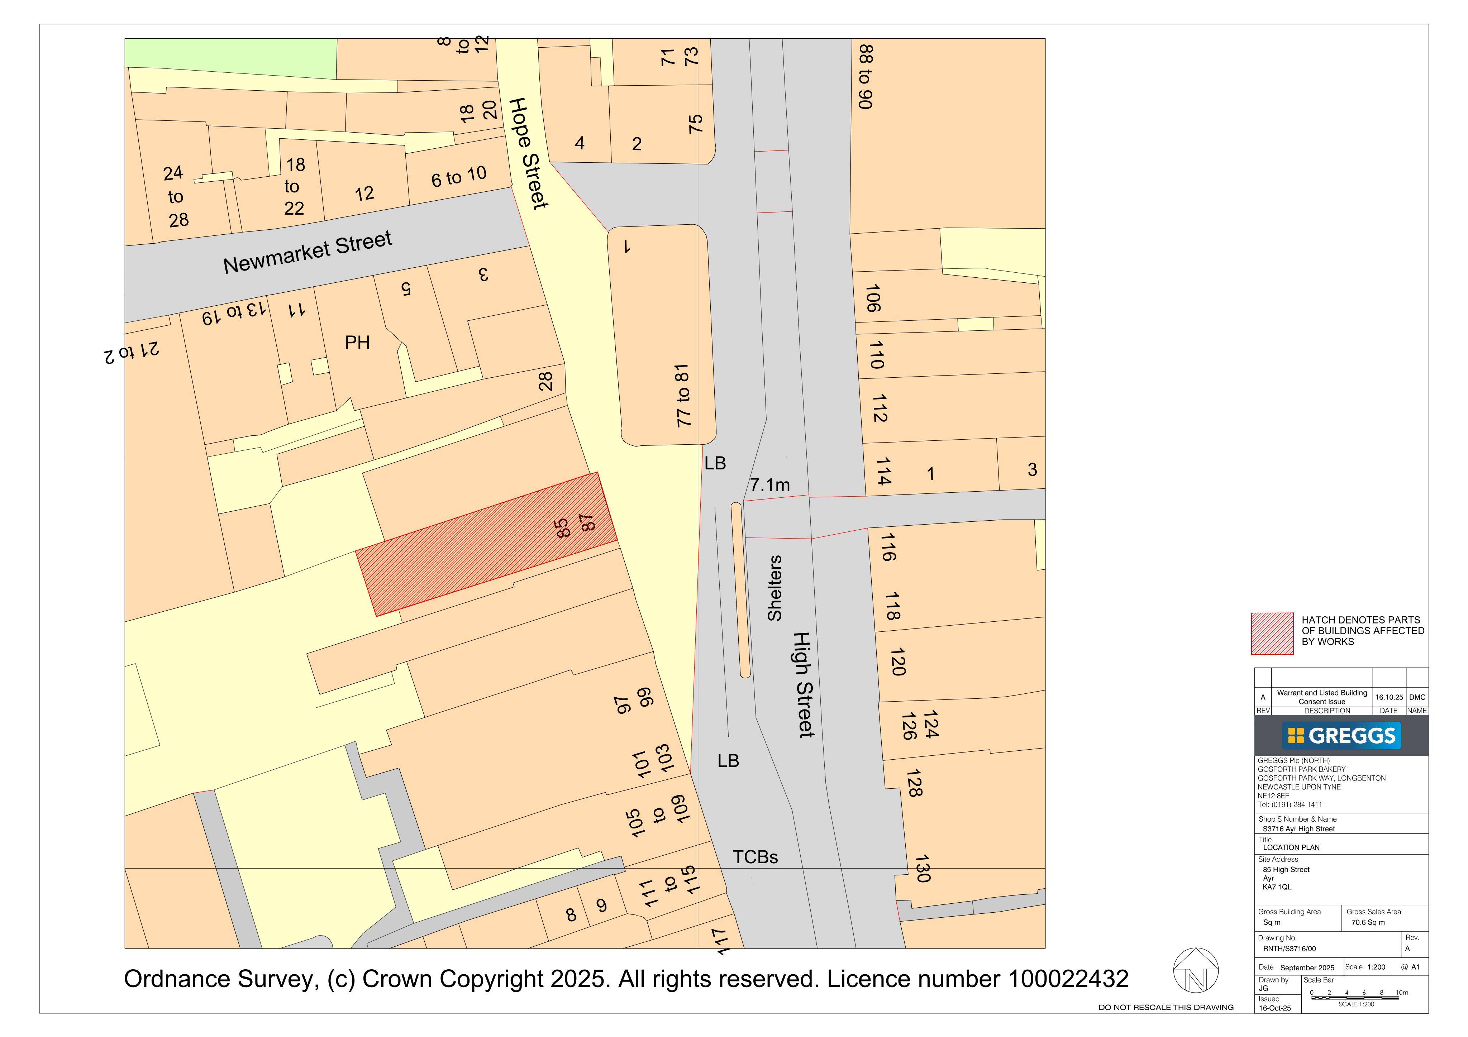Viewport: 1468px width, 1037px height.
Task: Click the '77 to 81' building label
Action: [x=683, y=396]
